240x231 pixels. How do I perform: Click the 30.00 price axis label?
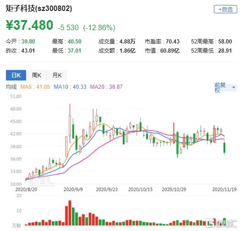tap(16, 184)
